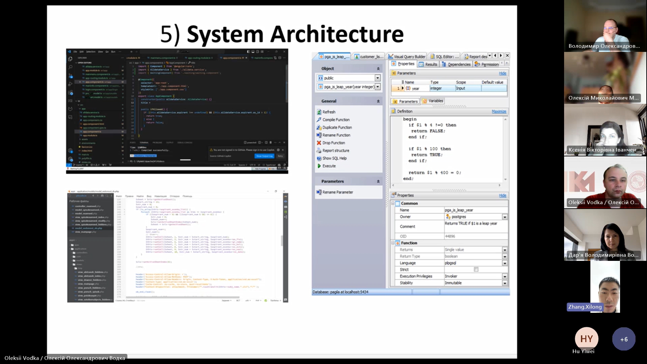
Task: Switch to the Dependencies tab
Action: (x=456, y=64)
